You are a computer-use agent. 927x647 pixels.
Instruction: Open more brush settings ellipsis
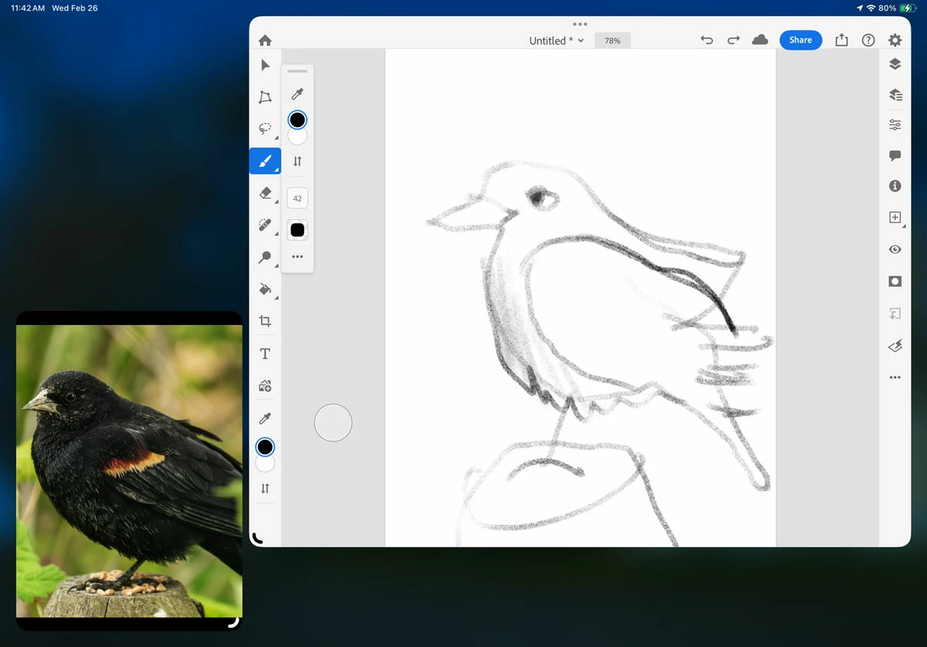click(297, 256)
